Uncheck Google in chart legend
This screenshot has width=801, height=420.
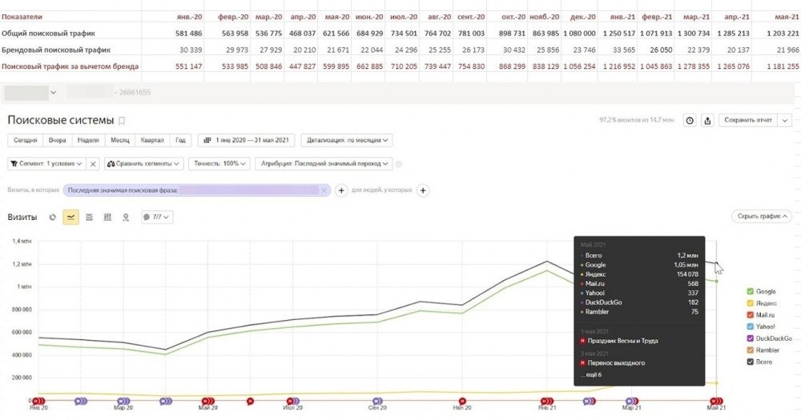[750, 291]
